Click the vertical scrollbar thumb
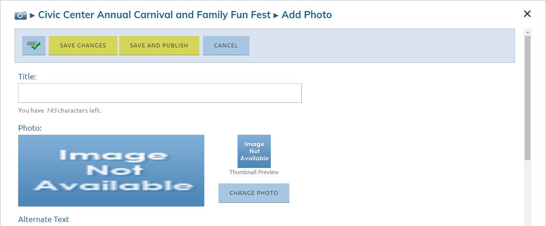 [527, 98]
